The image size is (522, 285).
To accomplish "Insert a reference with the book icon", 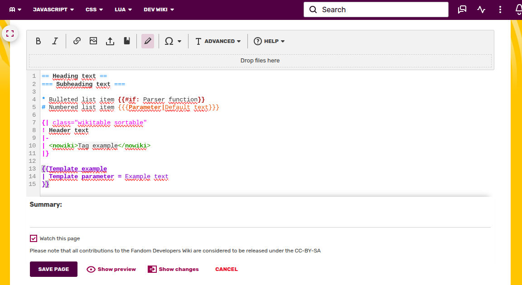I will [x=127, y=41].
